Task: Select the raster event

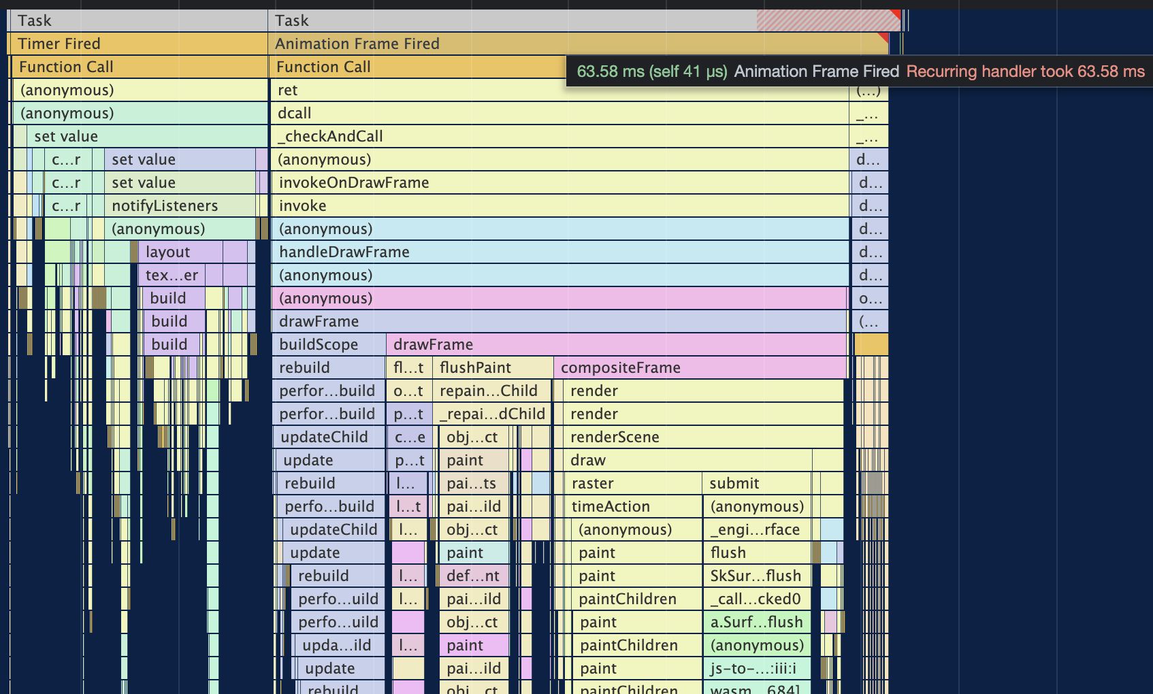Action: click(x=592, y=483)
